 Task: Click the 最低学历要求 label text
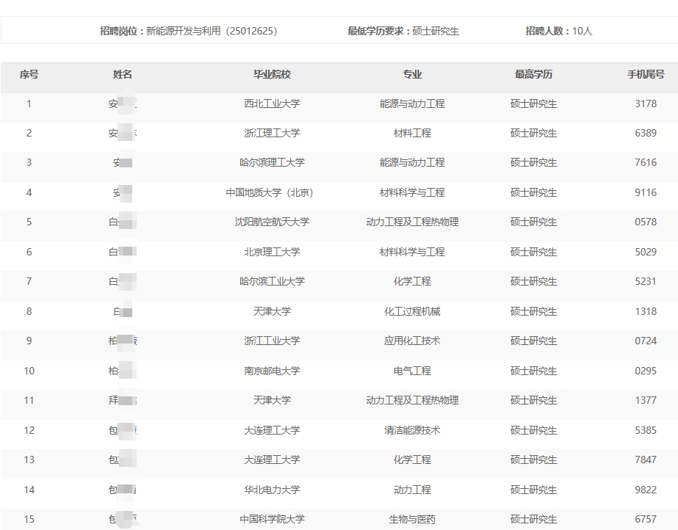pos(379,31)
